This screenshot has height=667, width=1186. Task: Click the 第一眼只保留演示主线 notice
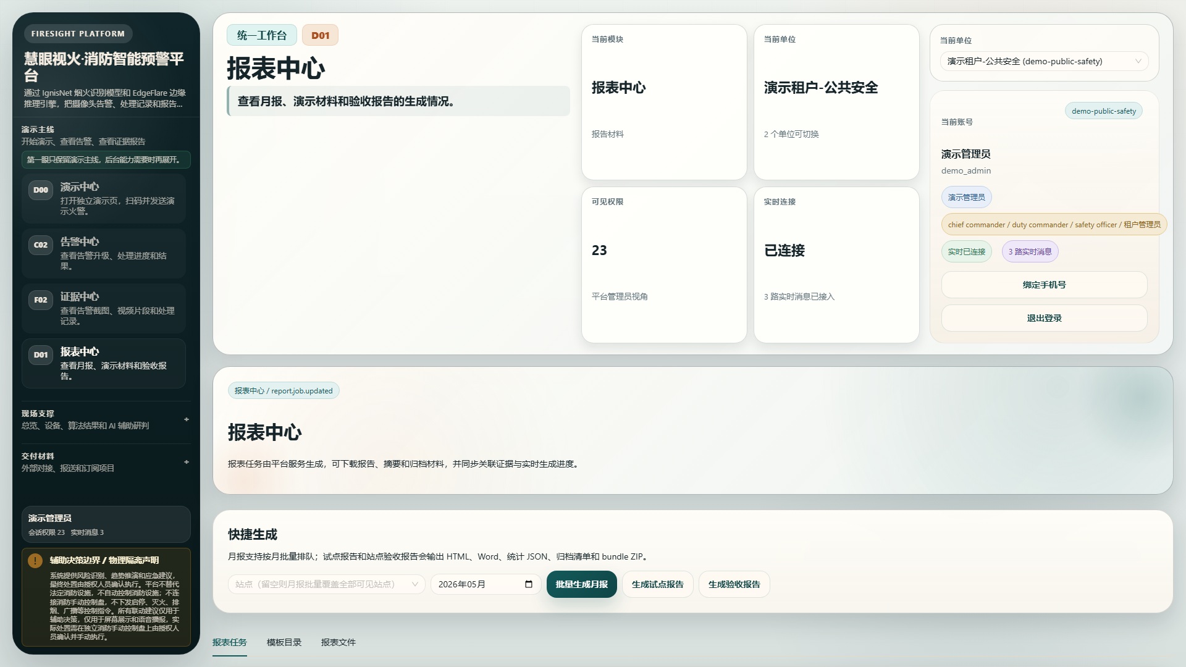[x=106, y=160]
